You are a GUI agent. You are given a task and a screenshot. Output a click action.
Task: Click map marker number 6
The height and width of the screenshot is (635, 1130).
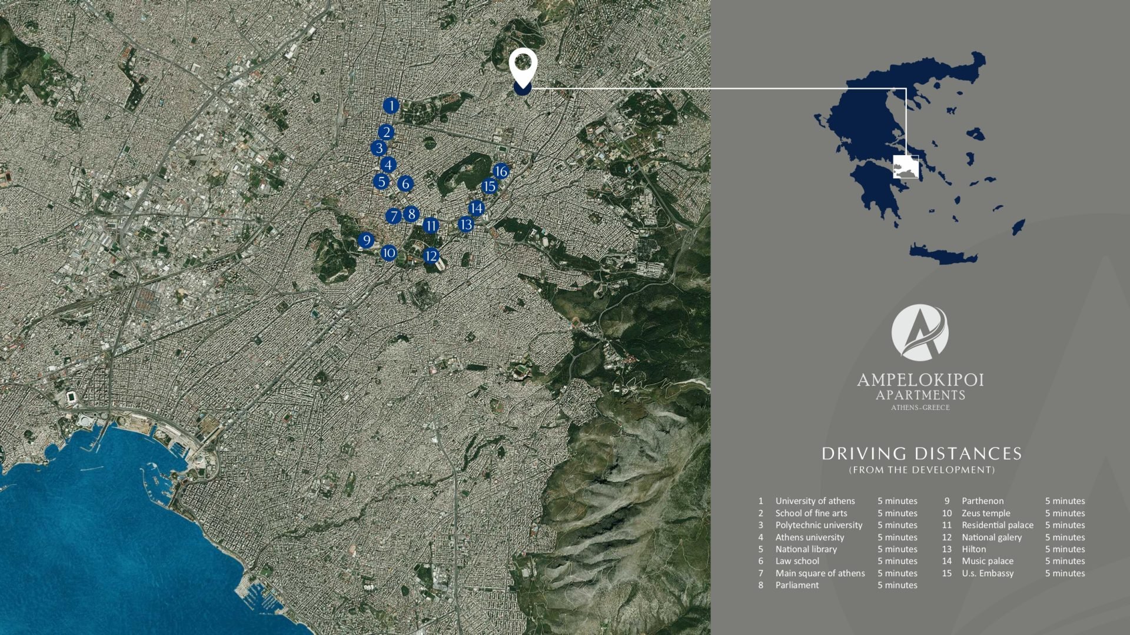click(x=405, y=183)
